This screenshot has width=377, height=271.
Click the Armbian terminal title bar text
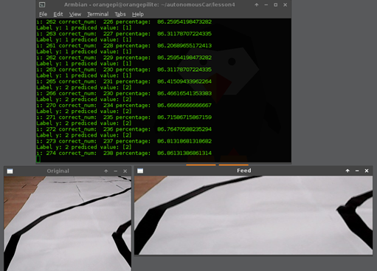click(x=150, y=4)
